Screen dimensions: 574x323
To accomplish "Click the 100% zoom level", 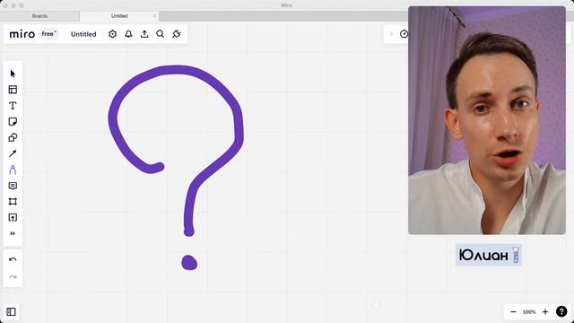I will point(529,312).
